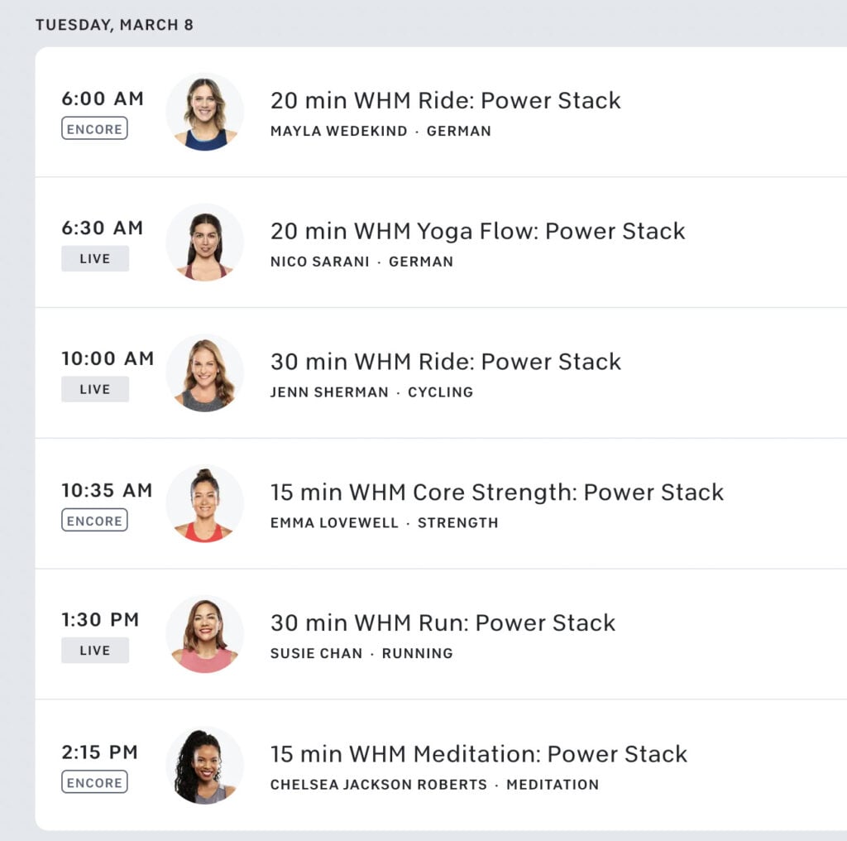847x841 pixels.
Task: Click the ENCORE badge at 2:15 PM
Action: tap(94, 782)
